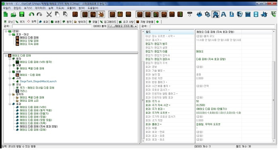This screenshot has height=150, width=279.
Task: Open the Import module (blue document arrow icon)
Action: [232, 14]
